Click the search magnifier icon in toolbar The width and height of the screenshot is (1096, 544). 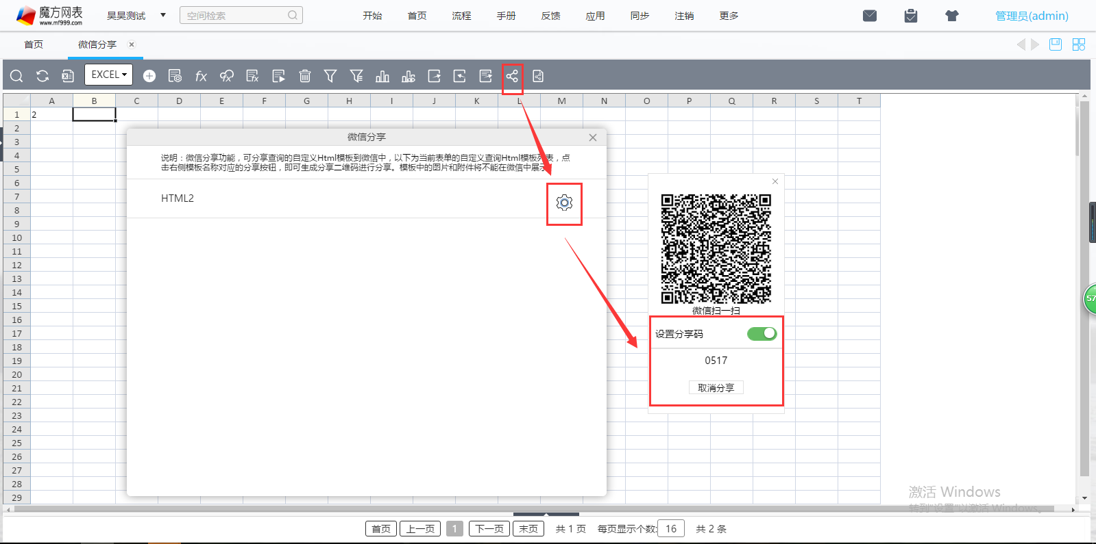pyautogui.click(x=16, y=76)
